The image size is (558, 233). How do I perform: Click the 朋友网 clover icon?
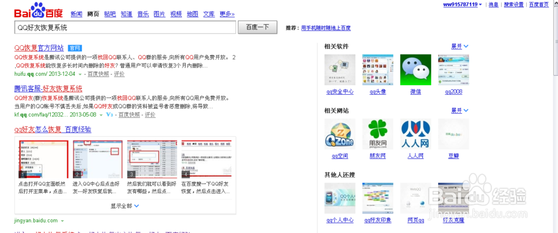coord(378,134)
